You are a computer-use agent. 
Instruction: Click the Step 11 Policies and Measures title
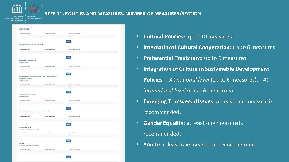(123, 13)
